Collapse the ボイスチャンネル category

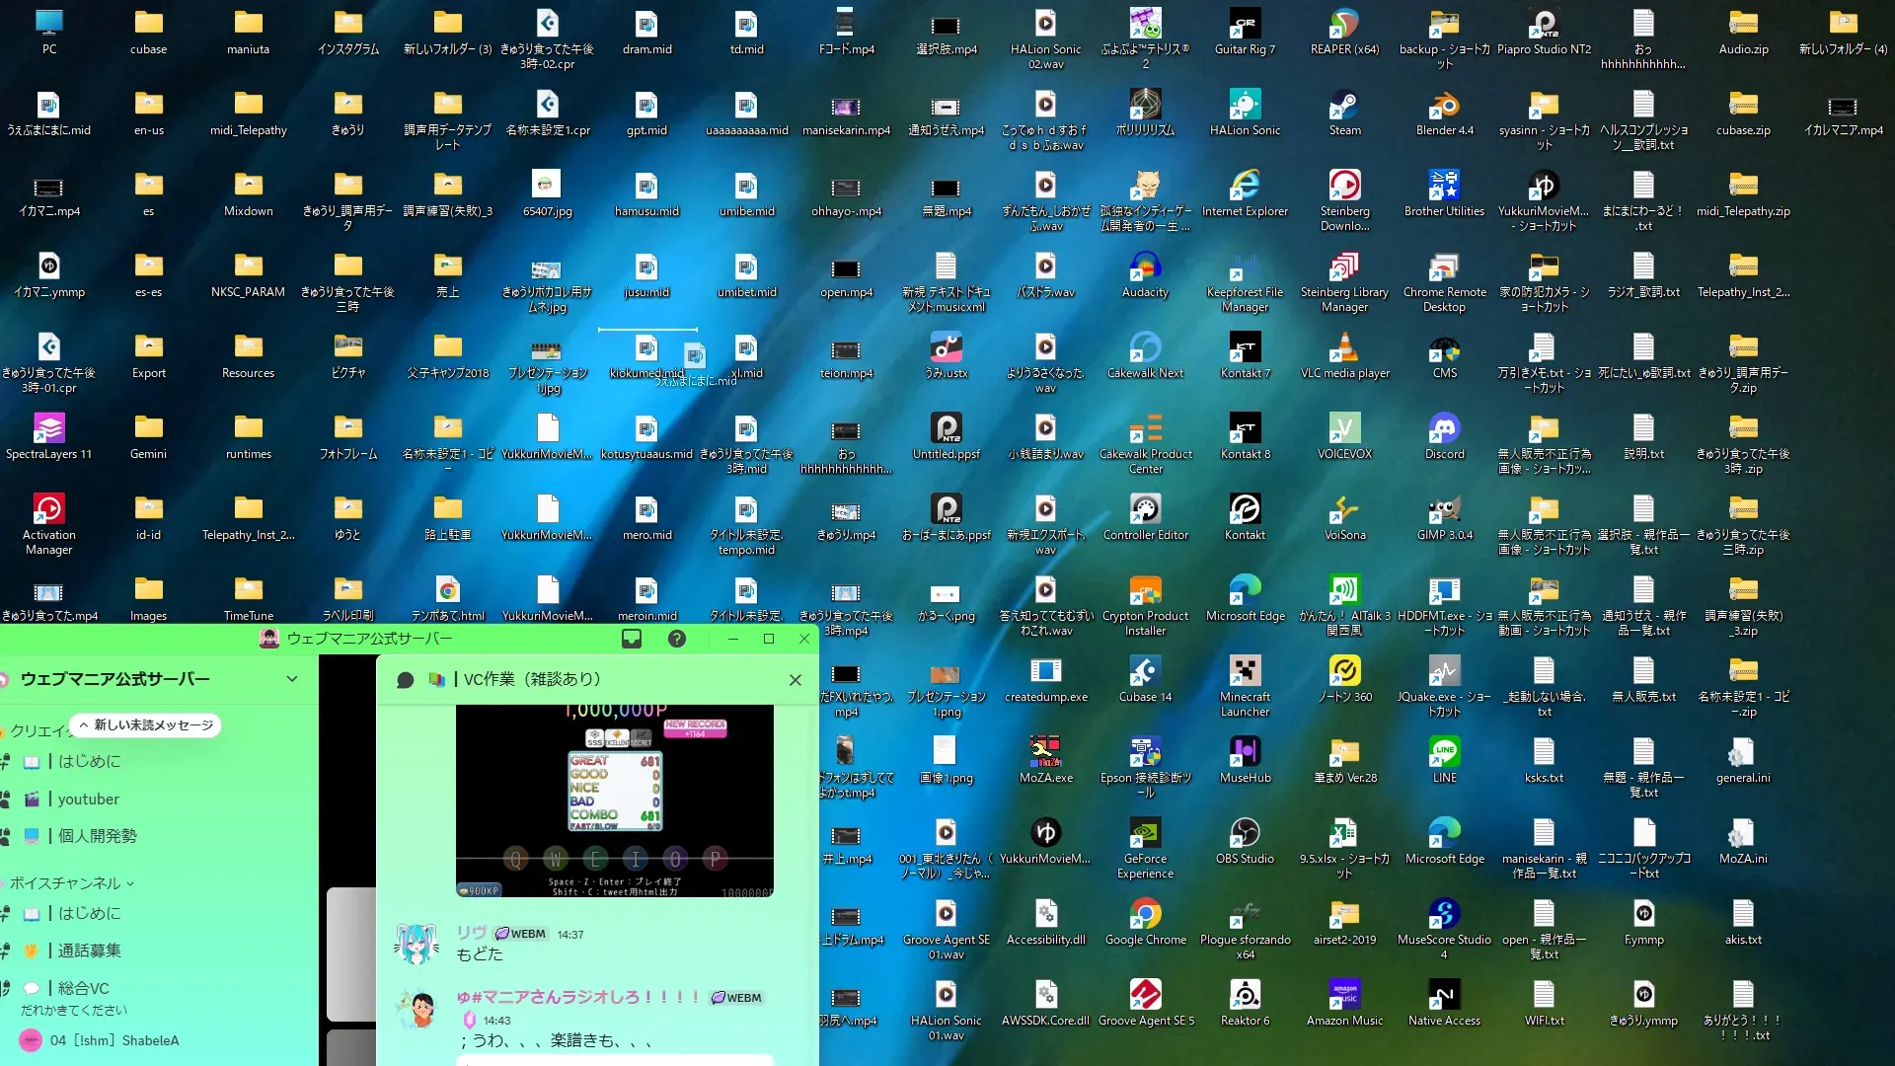[65, 883]
